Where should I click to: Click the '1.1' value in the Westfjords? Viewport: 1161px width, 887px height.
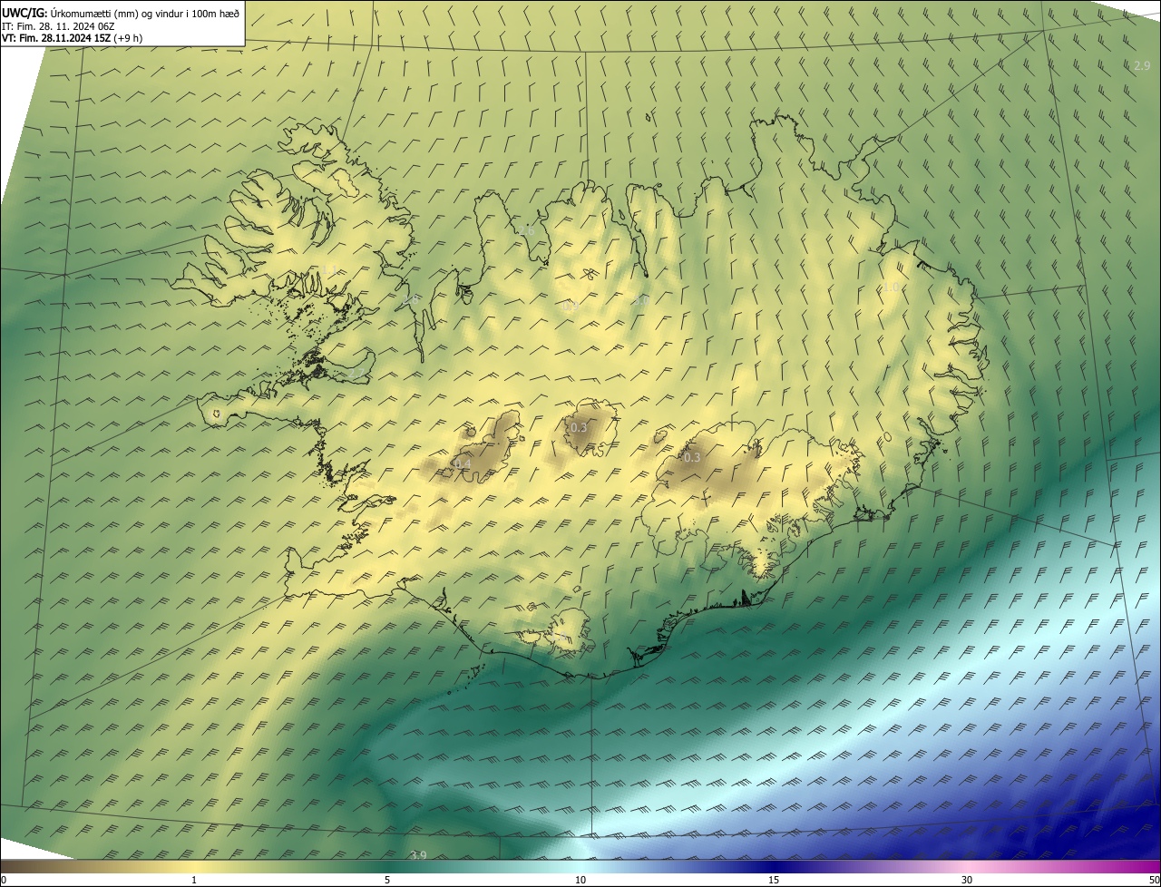pos(329,269)
